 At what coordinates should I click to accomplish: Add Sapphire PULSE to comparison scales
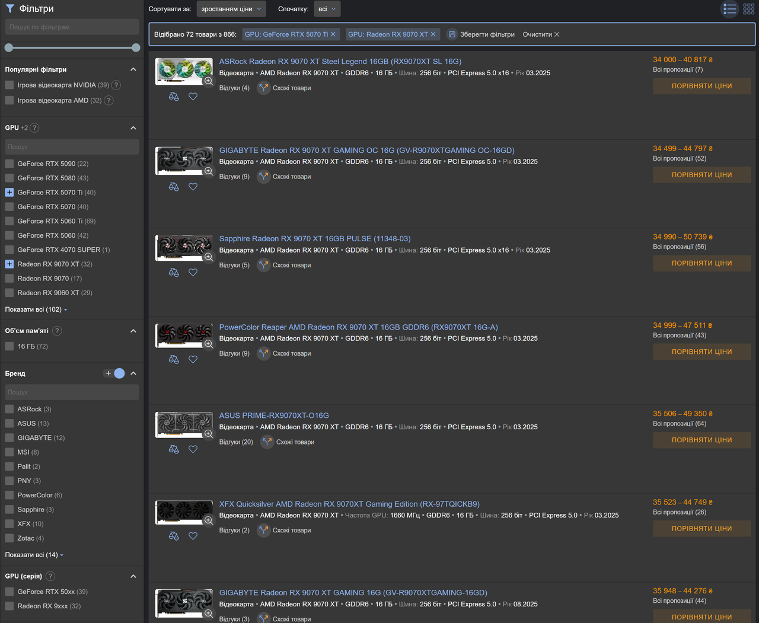pos(174,273)
